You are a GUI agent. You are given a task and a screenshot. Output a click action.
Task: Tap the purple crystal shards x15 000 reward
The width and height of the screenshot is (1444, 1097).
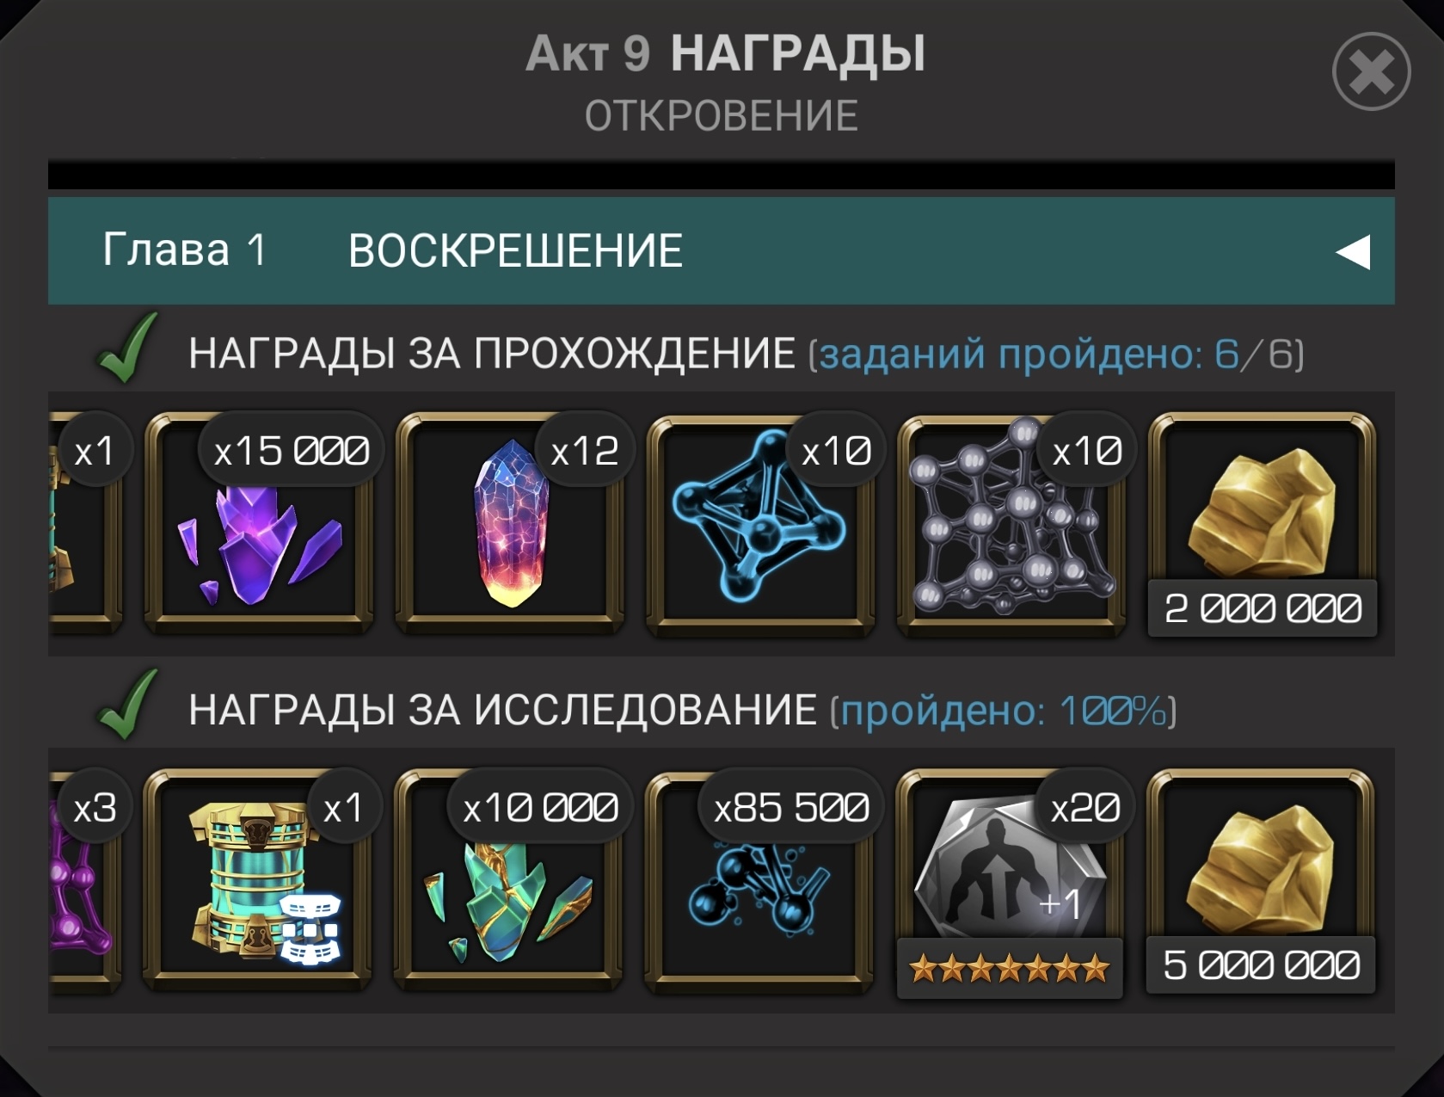pos(259,524)
